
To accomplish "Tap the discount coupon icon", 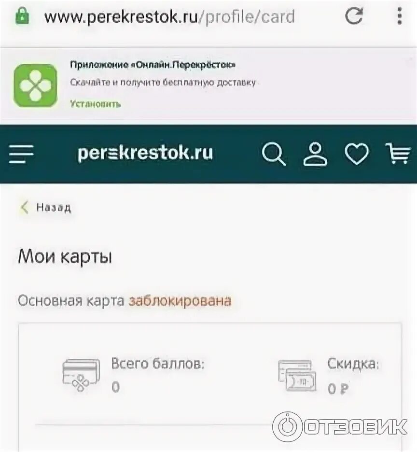I will click(297, 375).
